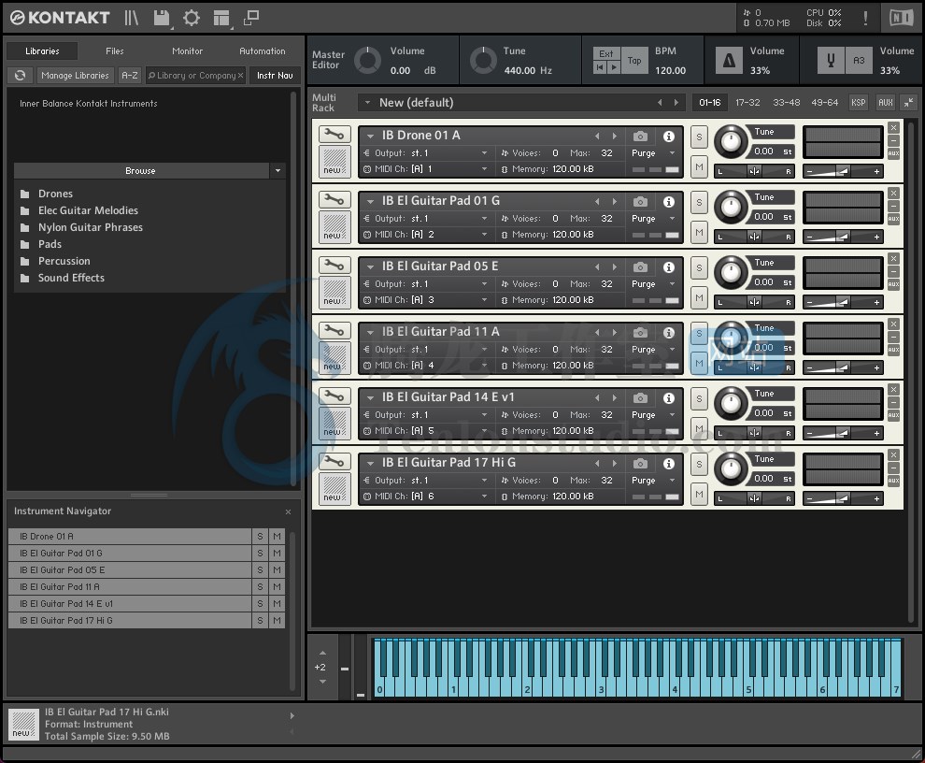Viewport: 925px width, 763px height.
Task: Expand the Browse dropdown arrow
Action: [x=277, y=171]
